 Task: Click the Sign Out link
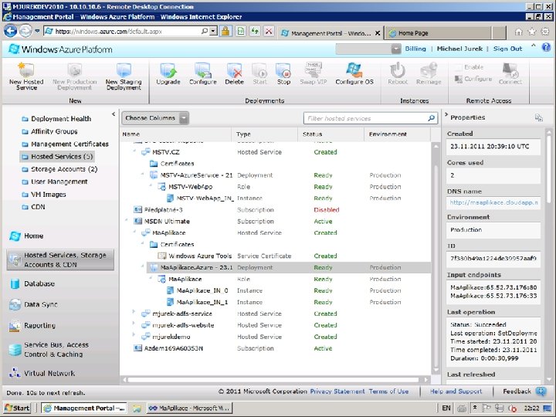(507, 49)
